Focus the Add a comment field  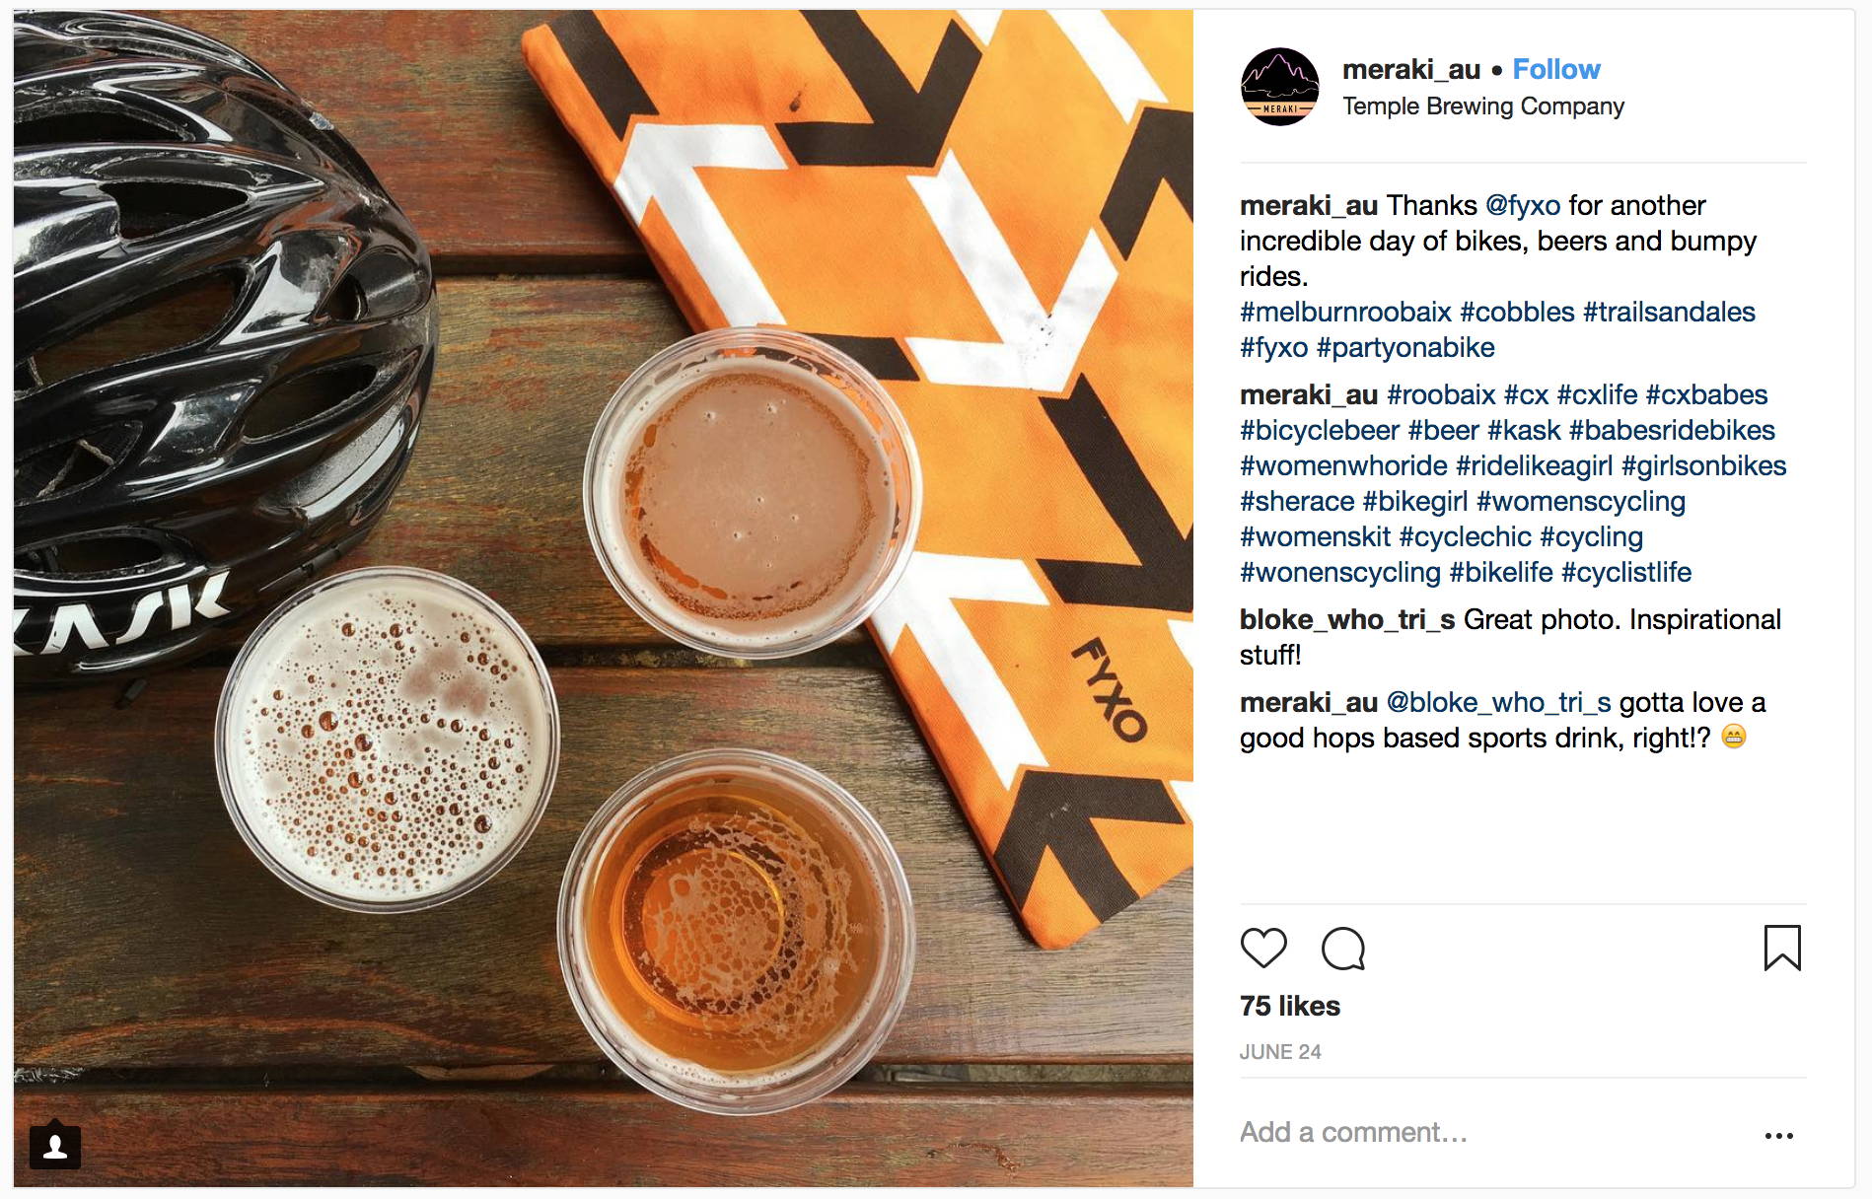point(1489,1132)
